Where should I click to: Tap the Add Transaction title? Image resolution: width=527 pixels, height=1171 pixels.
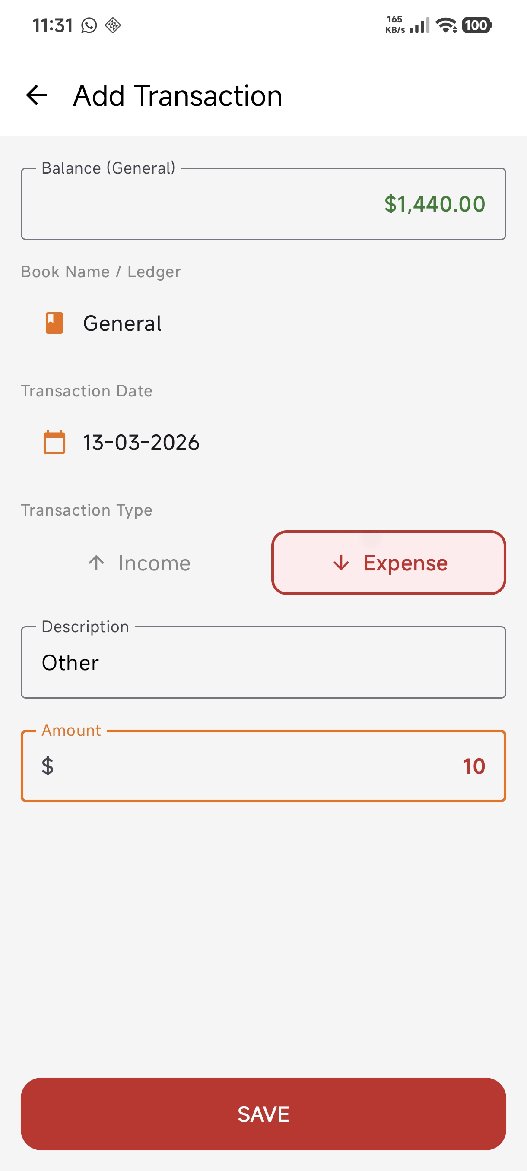click(x=178, y=95)
